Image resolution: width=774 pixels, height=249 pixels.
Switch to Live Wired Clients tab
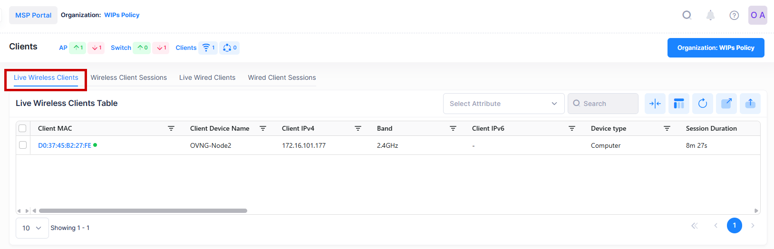(x=207, y=77)
